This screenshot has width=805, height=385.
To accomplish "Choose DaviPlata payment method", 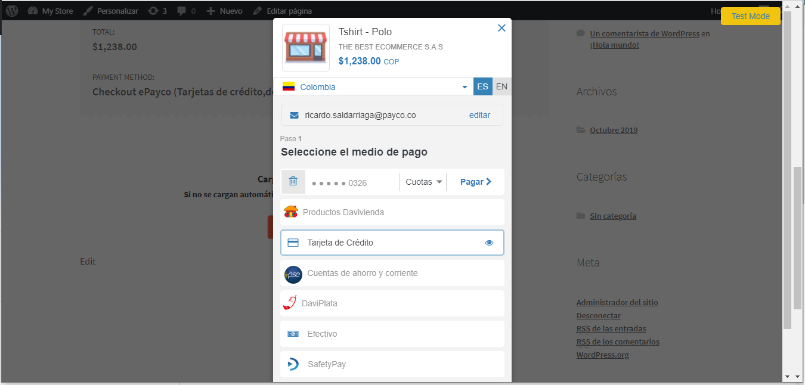I will click(392, 303).
